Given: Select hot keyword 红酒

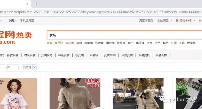Looking at the screenshot, I should tap(174, 43).
